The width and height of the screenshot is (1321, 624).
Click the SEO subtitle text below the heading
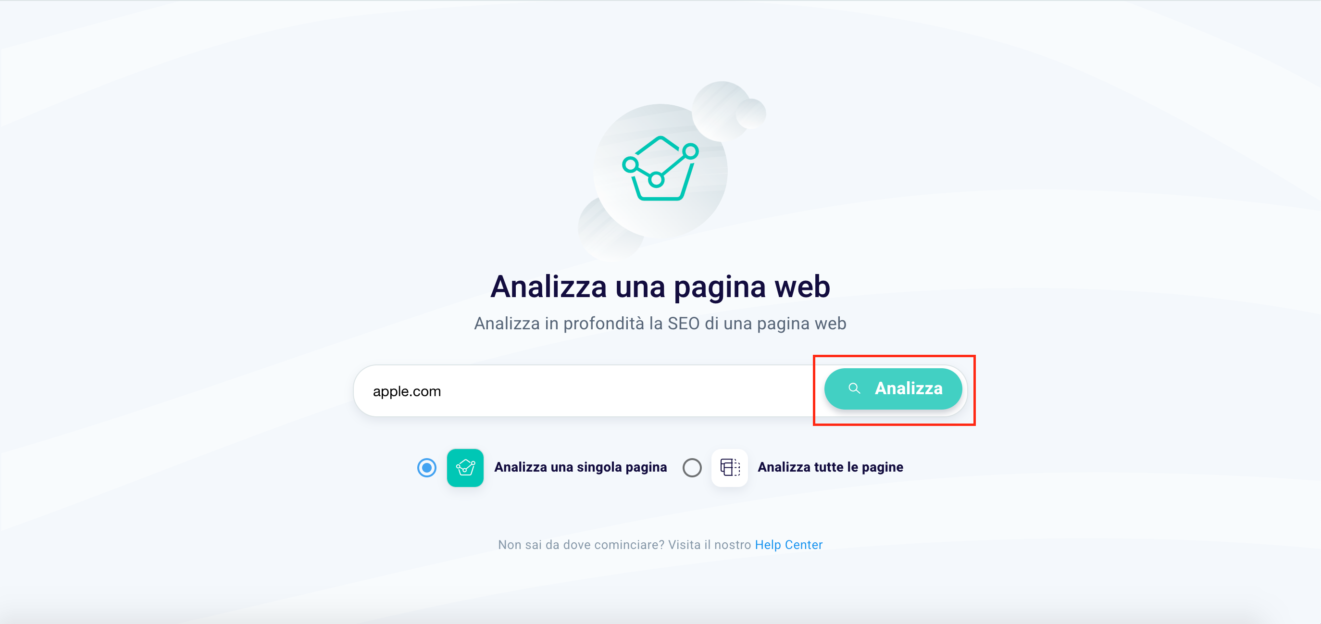(x=660, y=324)
